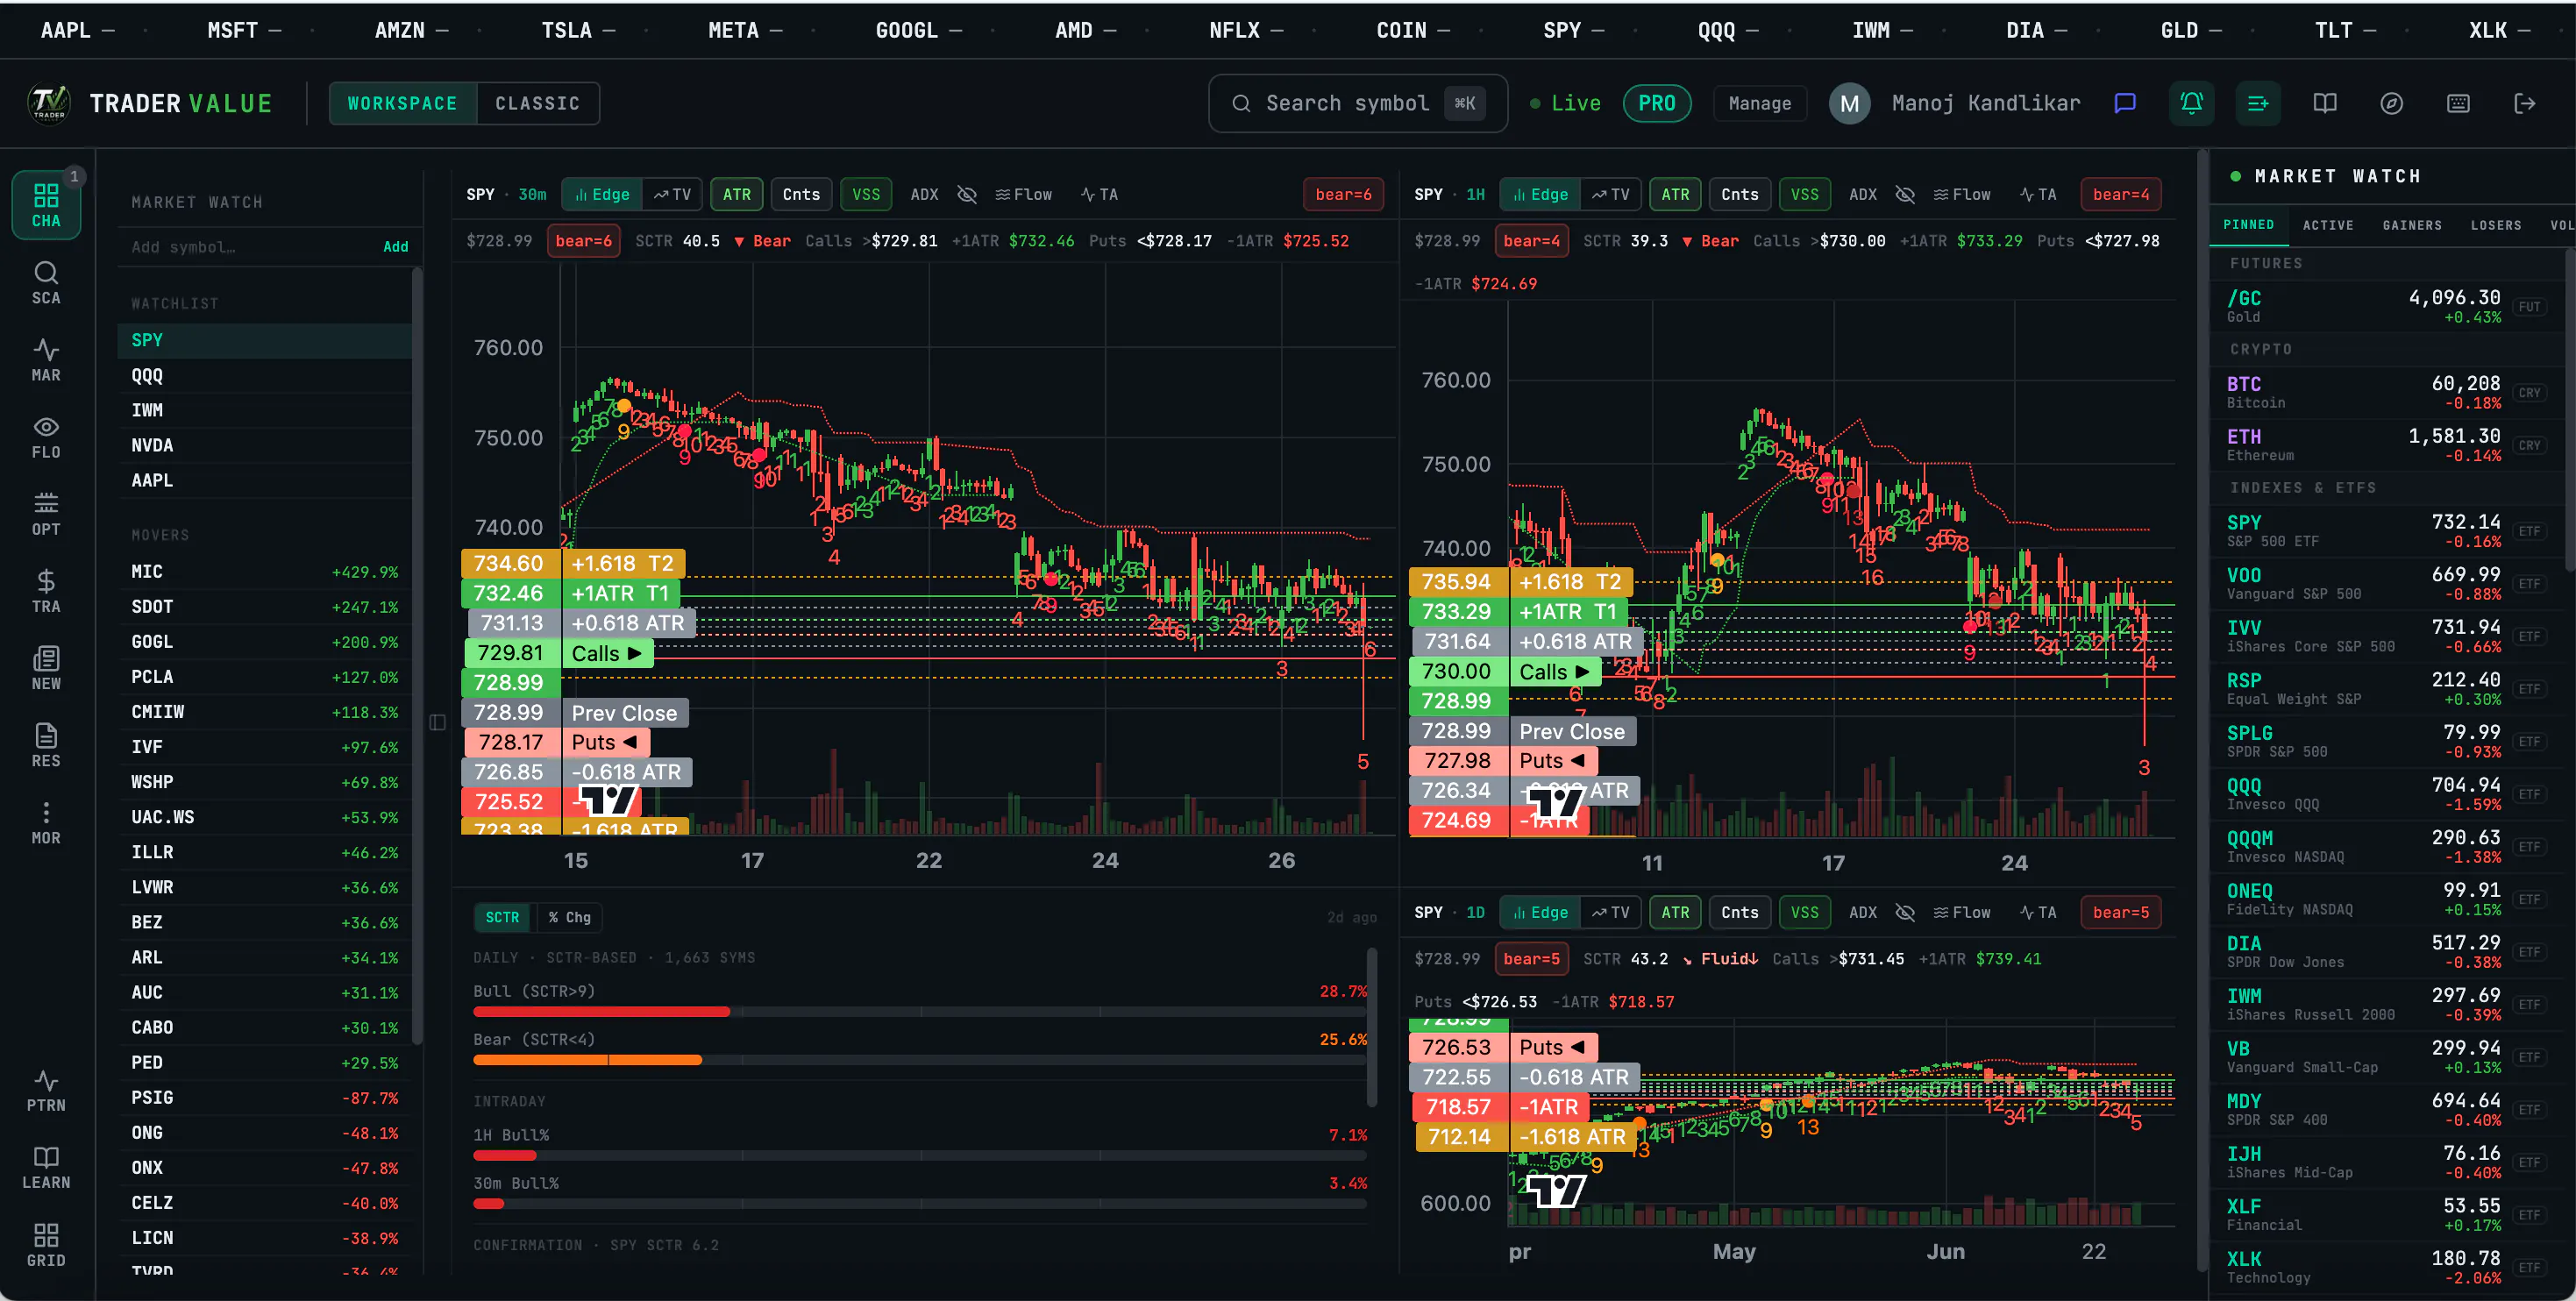Click TV button on SPY 1H chart

(x=1611, y=194)
